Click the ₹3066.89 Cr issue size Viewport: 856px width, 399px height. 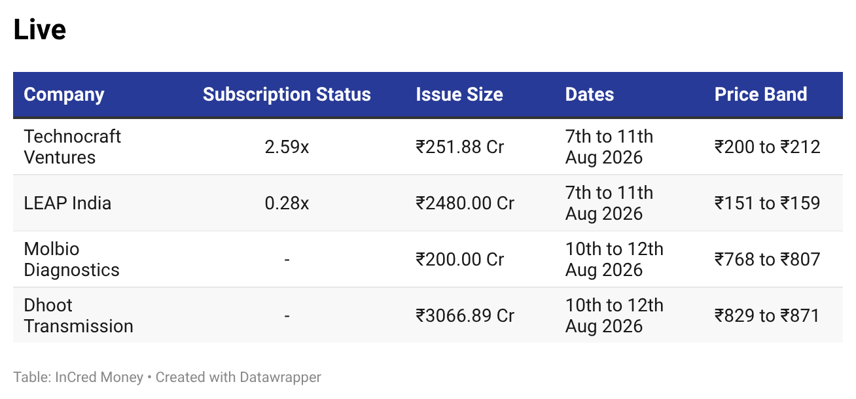point(465,315)
